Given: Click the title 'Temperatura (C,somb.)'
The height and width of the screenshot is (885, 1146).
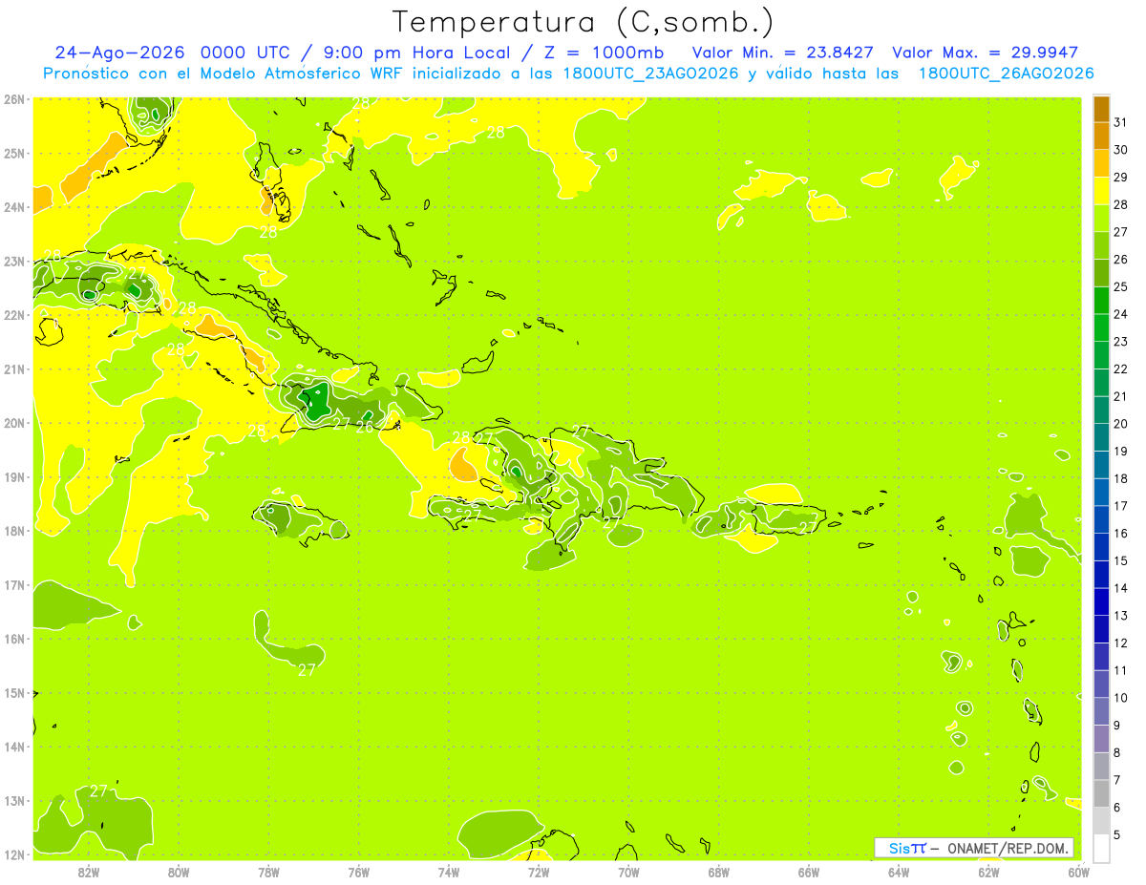Looking at the screenshot, I should (x=583, y=23).
